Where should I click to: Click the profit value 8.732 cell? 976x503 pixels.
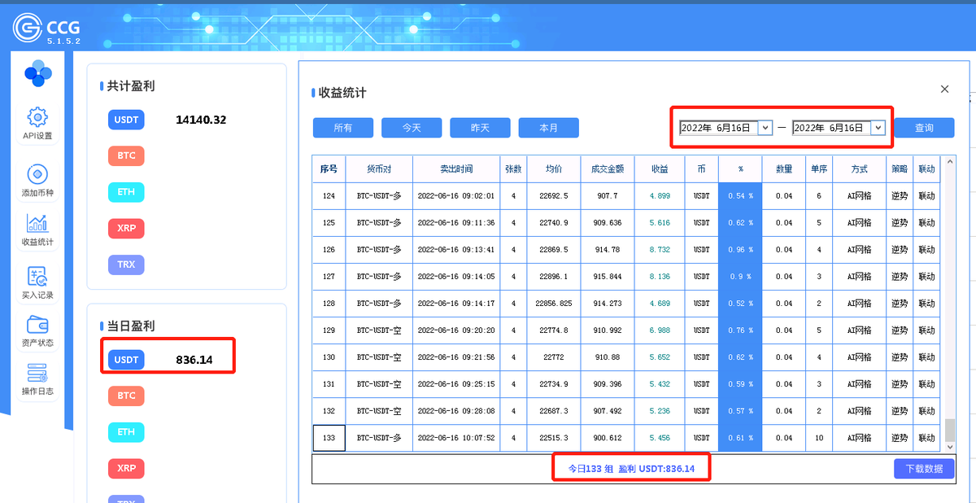pyautogui.click(x=660, y=250)
